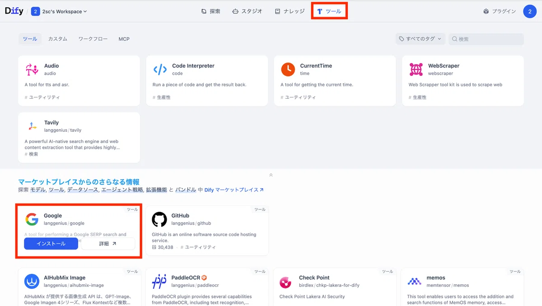Switch to the カスタム filter
Viewport: 542px width, 306px height.
point(58,39)
